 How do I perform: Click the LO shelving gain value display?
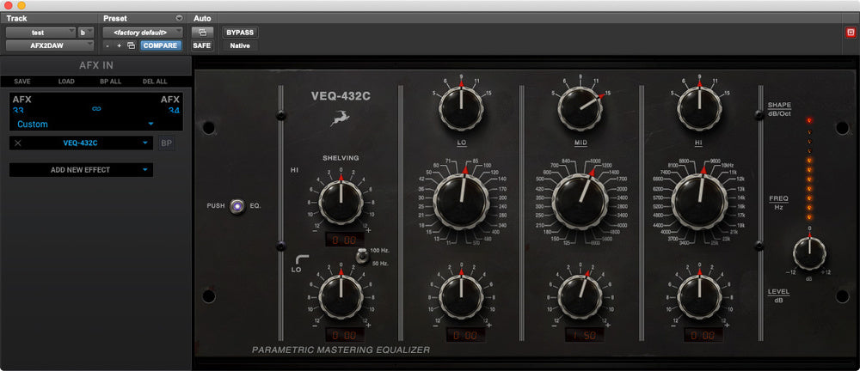(x=343, y=335)
